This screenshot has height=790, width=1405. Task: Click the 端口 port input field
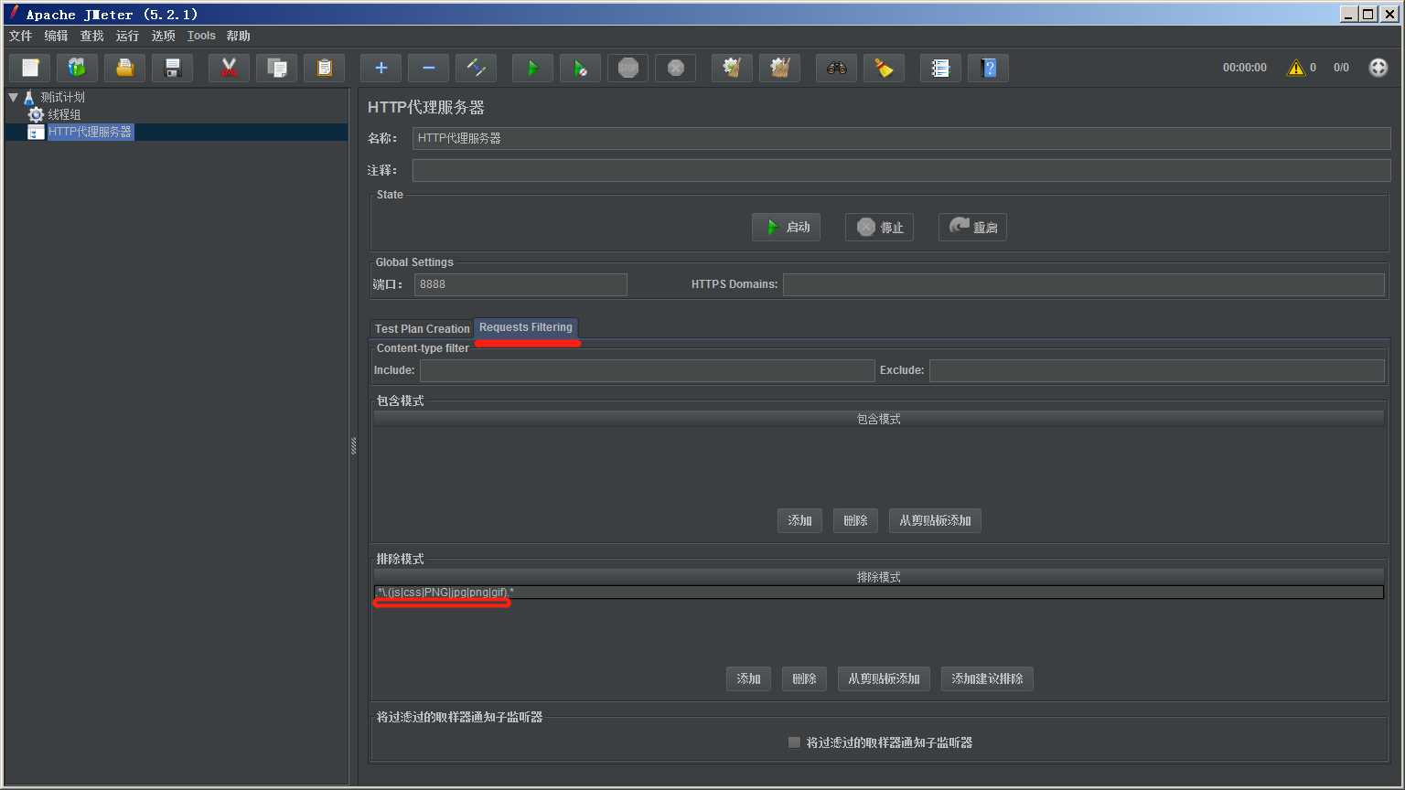coord(520,284)
